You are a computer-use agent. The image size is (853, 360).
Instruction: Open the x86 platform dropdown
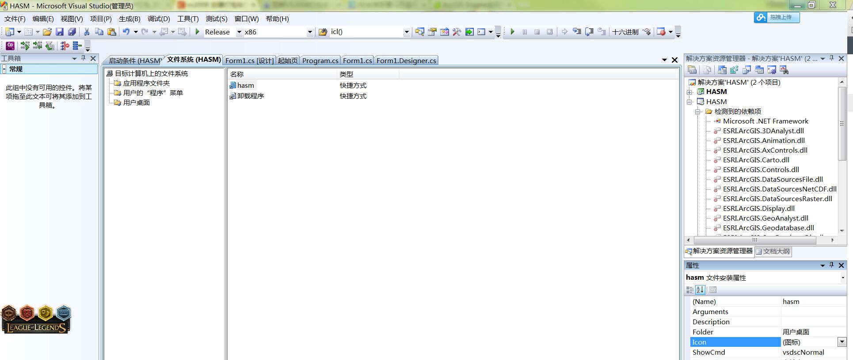coord(310,32)
